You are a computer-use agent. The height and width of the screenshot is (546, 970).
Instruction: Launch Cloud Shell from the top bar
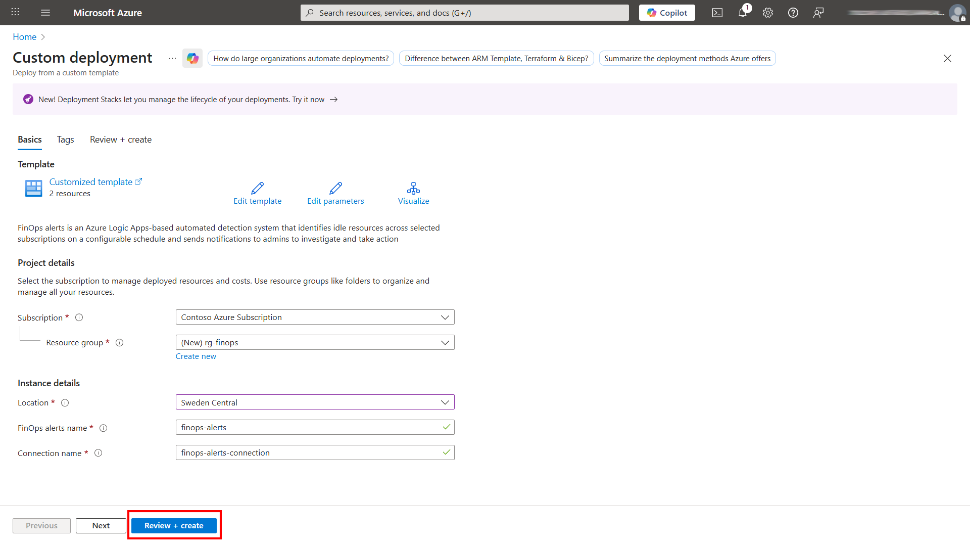(717, 13)
